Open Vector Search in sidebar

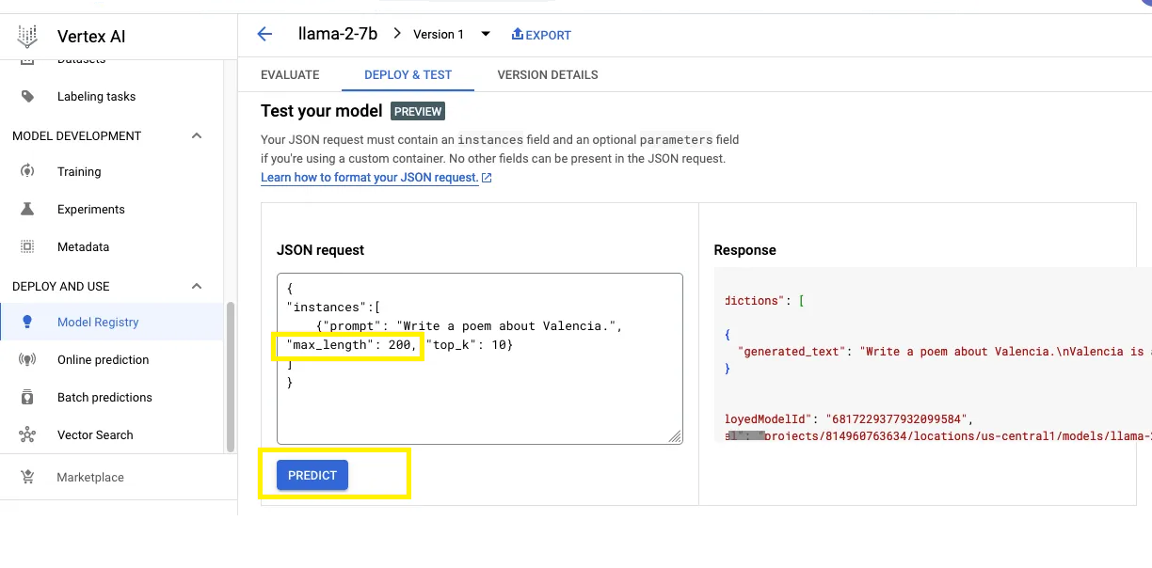click(95, 434)
